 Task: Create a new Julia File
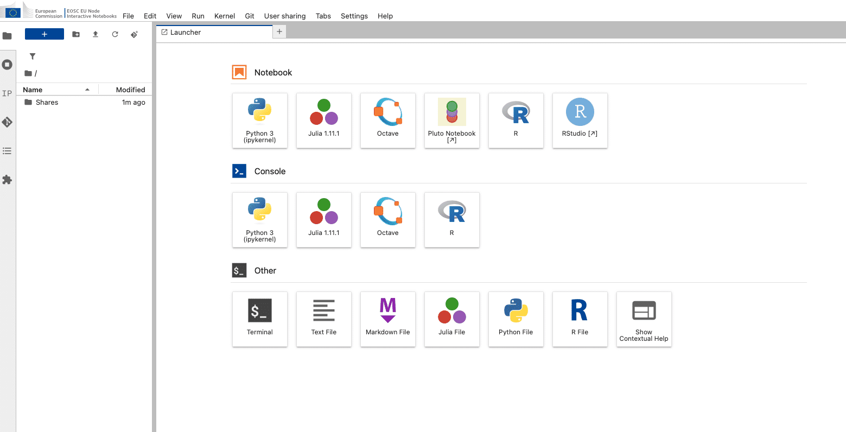pos(452,319)
